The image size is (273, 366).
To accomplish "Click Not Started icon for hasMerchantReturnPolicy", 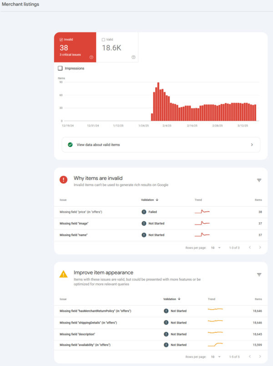I will 166,311.
